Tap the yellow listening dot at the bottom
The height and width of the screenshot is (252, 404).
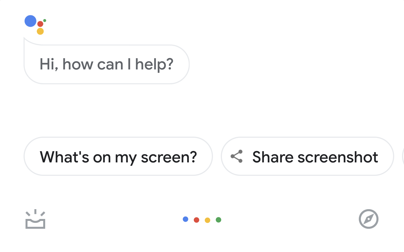click(208, 220)
